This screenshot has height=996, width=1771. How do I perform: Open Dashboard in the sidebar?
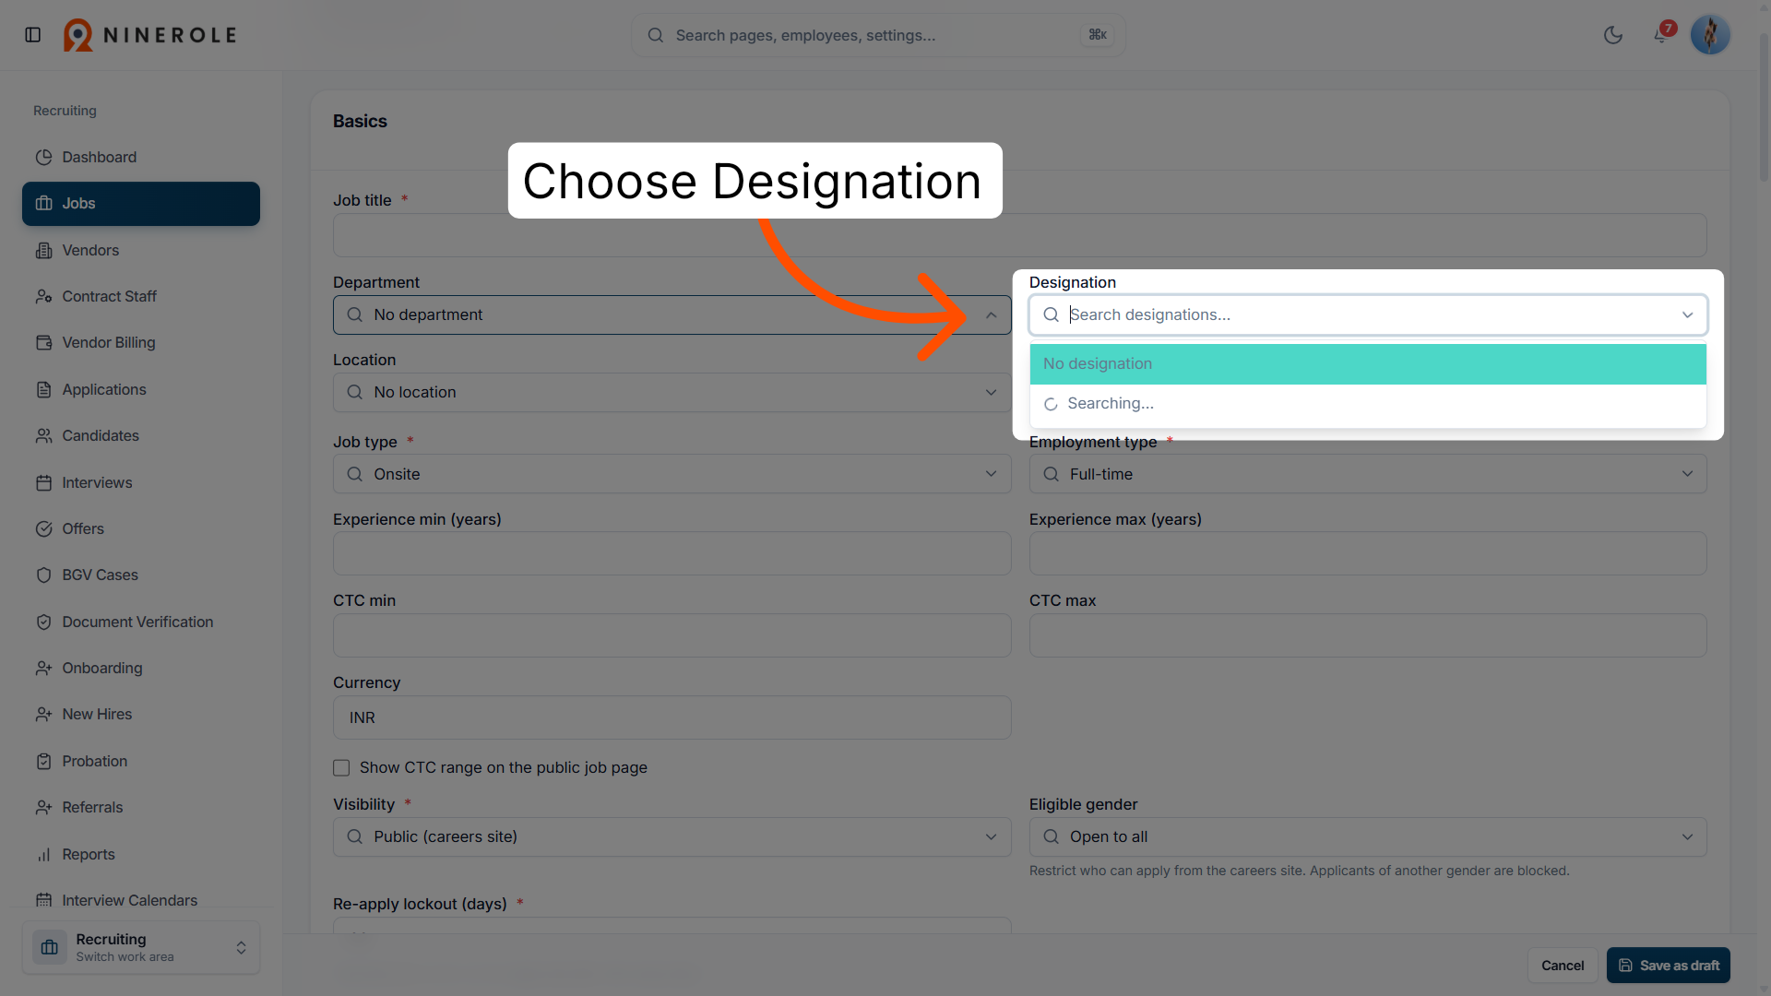[x=141, y=157]
